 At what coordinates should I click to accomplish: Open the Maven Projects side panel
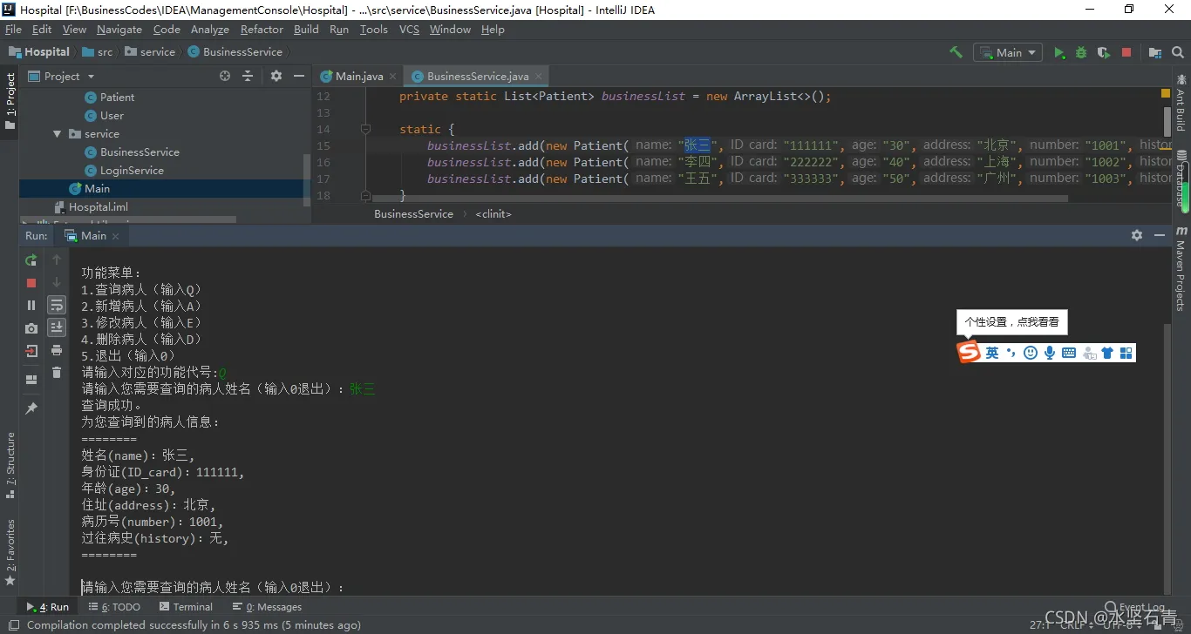[1181, 268]
